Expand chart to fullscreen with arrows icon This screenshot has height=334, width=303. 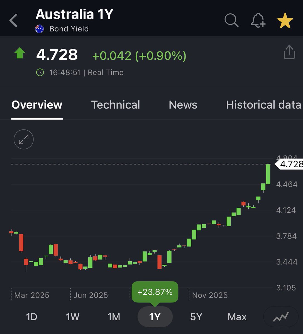pos(24,139)
